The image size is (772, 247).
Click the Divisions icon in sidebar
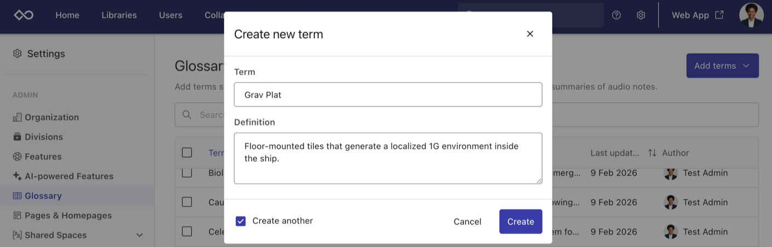pyautogui.click(x=17, y=137)
